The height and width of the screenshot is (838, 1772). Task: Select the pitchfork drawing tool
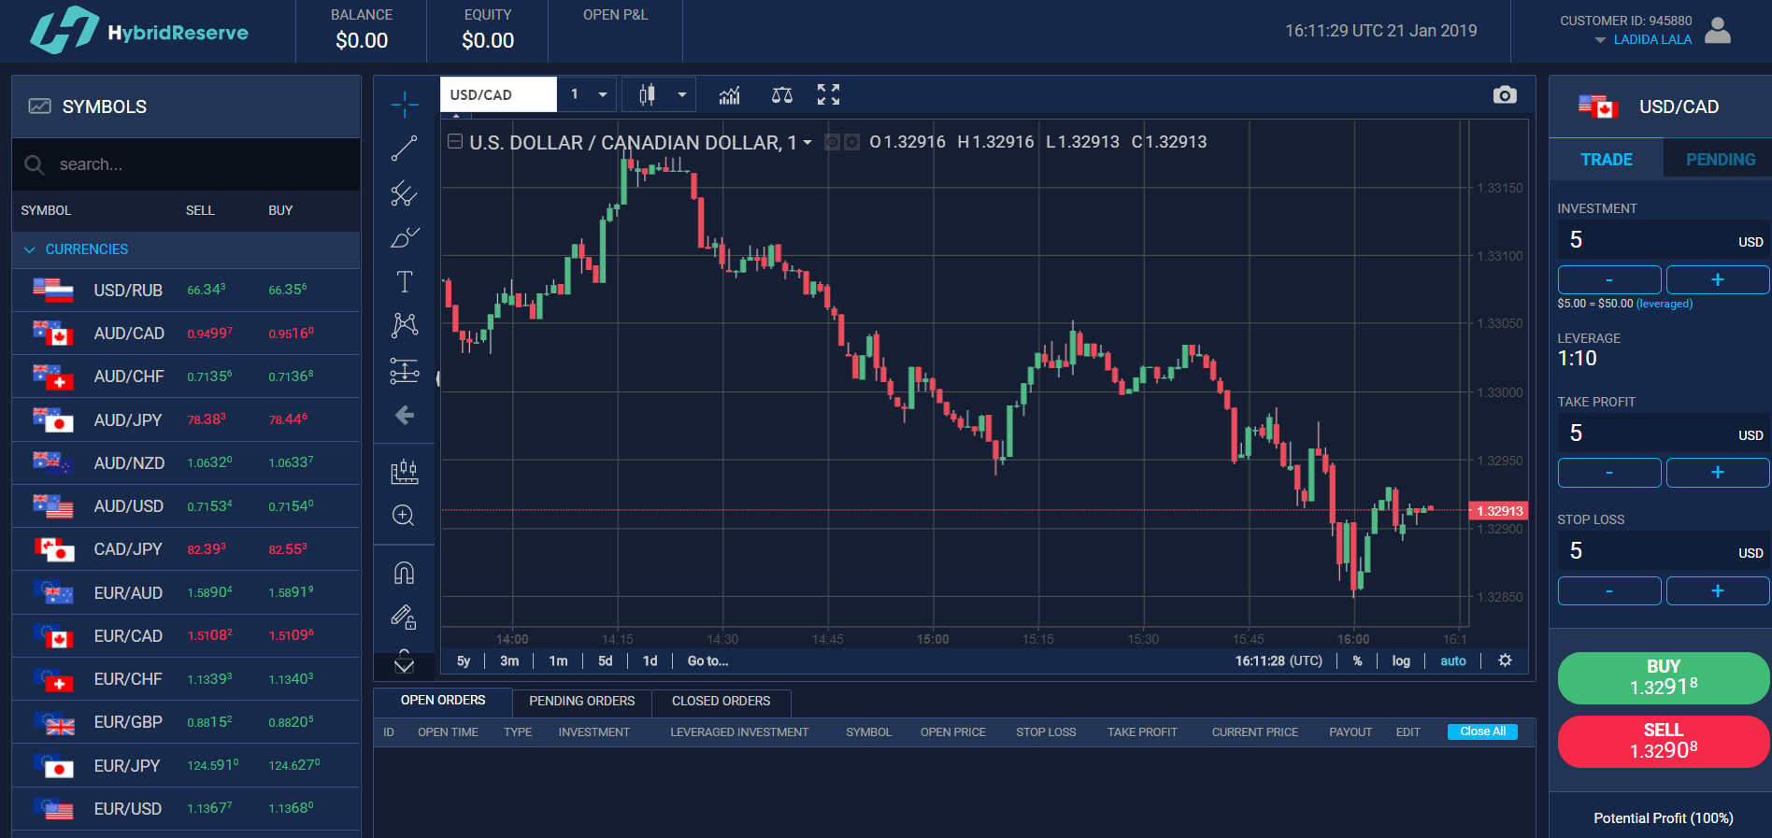point(404,193)
